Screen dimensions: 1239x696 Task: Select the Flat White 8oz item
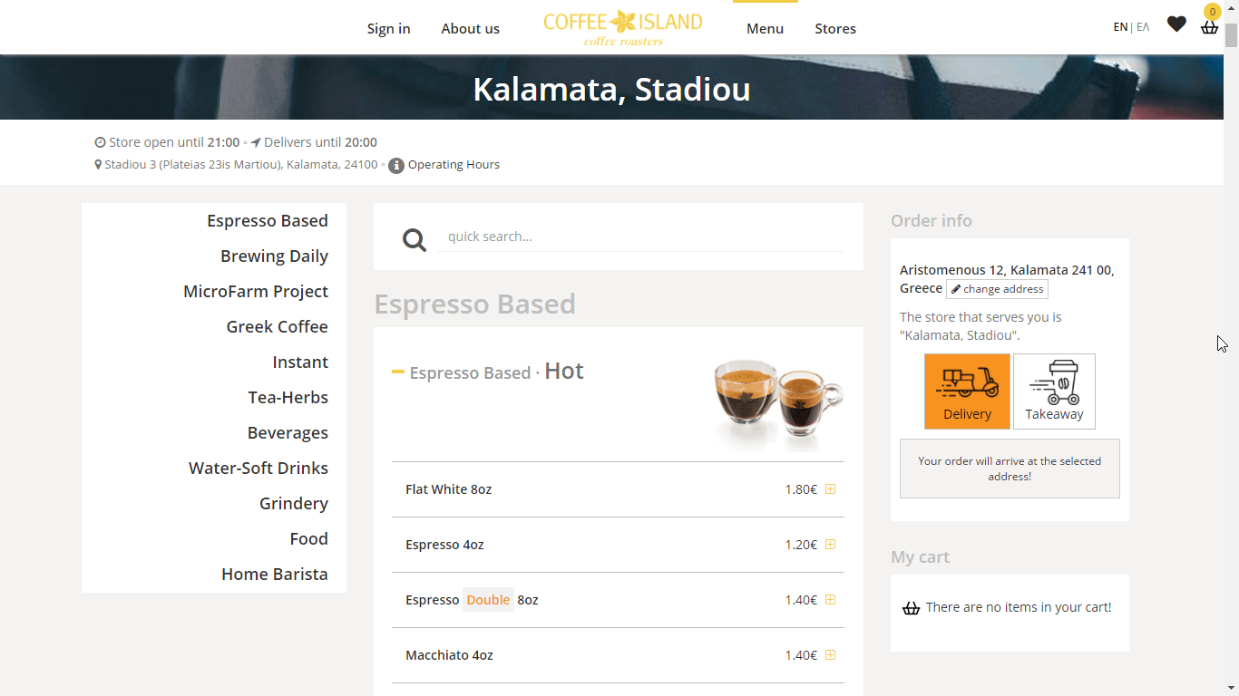click(448, 489)
